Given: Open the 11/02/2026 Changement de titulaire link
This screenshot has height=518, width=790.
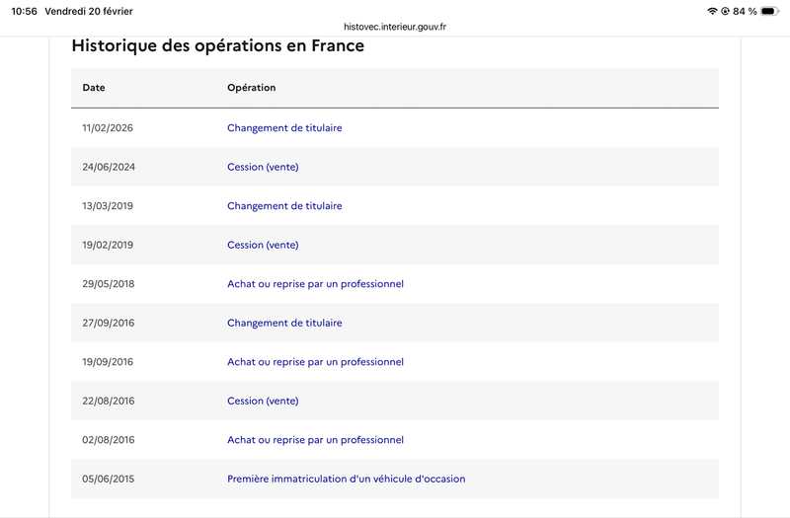Looking at the screenshot, I should point(284,128).
